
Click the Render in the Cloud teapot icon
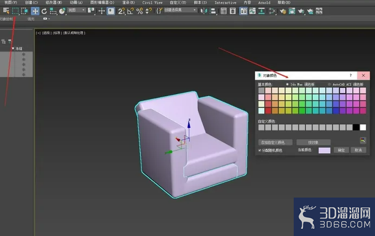pos(310,11)
